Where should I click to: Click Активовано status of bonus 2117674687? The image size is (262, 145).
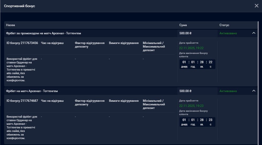point(228,91)
